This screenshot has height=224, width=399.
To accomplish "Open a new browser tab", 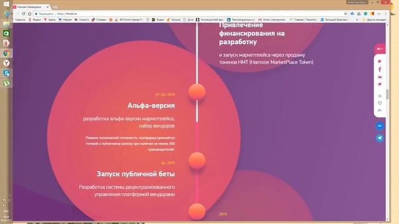I will coord(55,7).
